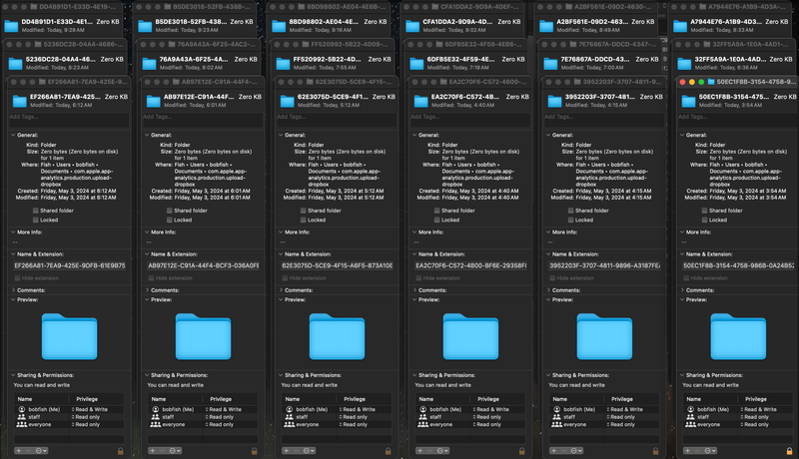Collapse General section in EF266A81 window
The image size is (799, 459).
pyautogui.click(x=13, y=135)
